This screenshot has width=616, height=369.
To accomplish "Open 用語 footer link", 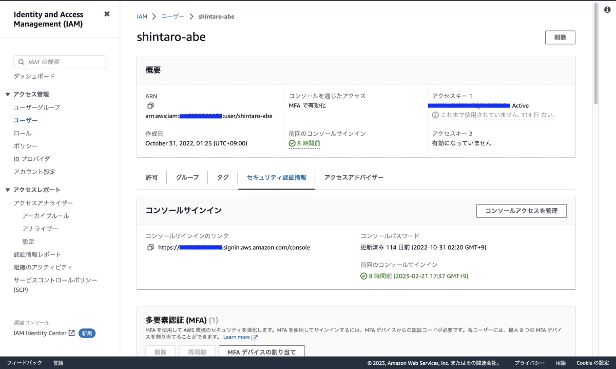I will [561, 363].
